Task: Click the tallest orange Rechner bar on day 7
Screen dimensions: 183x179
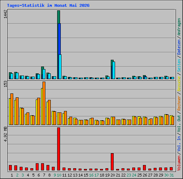Action: [x=44, y=103]
